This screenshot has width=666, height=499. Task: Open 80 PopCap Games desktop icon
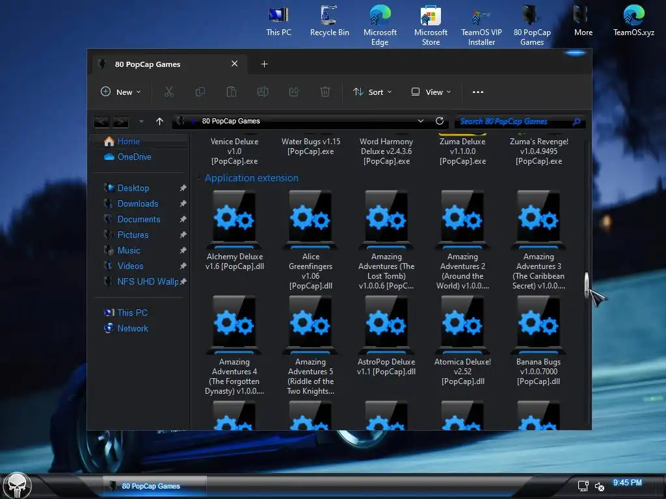pos(532,25)
